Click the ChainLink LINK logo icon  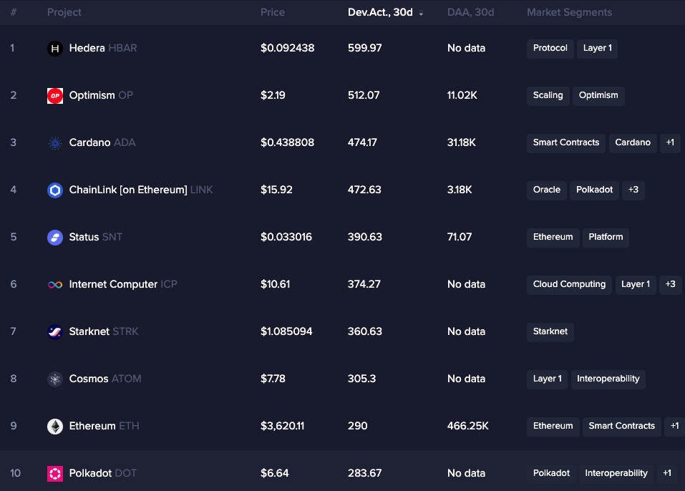click(x=55, y=190)
